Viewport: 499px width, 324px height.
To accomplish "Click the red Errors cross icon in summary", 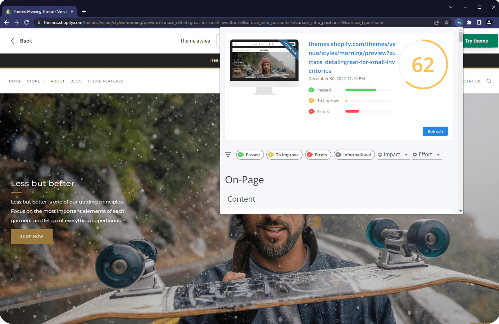I will coord(311,112).
